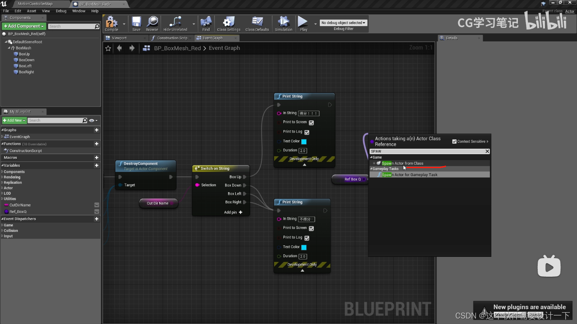The image size is (577, 324).
Task: Navigate back in graph history
Action: pyautogui.click(x=120, y=48)
